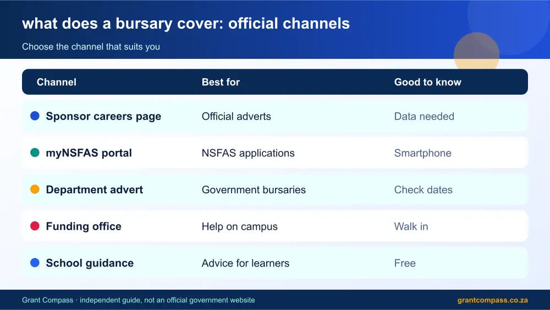Viewport: 550px width, 310px height.
Task: Click the blue dot beside School guidance
Action: click(35, 263)
